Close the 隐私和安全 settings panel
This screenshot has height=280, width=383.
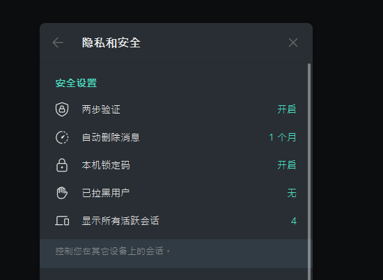point(293,42)
